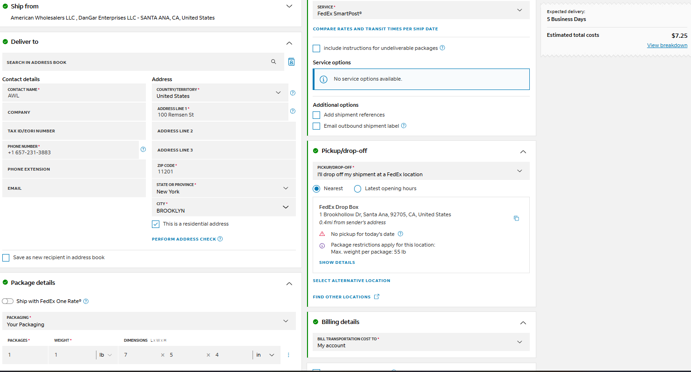This screenshot has height=372, width=691.
Task: Uncheck This is a residential address
Action: point(156,224)
